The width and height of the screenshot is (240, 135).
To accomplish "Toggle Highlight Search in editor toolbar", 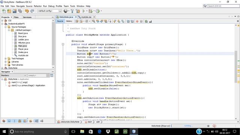I will pyautogui.click(x=106, y=21).
